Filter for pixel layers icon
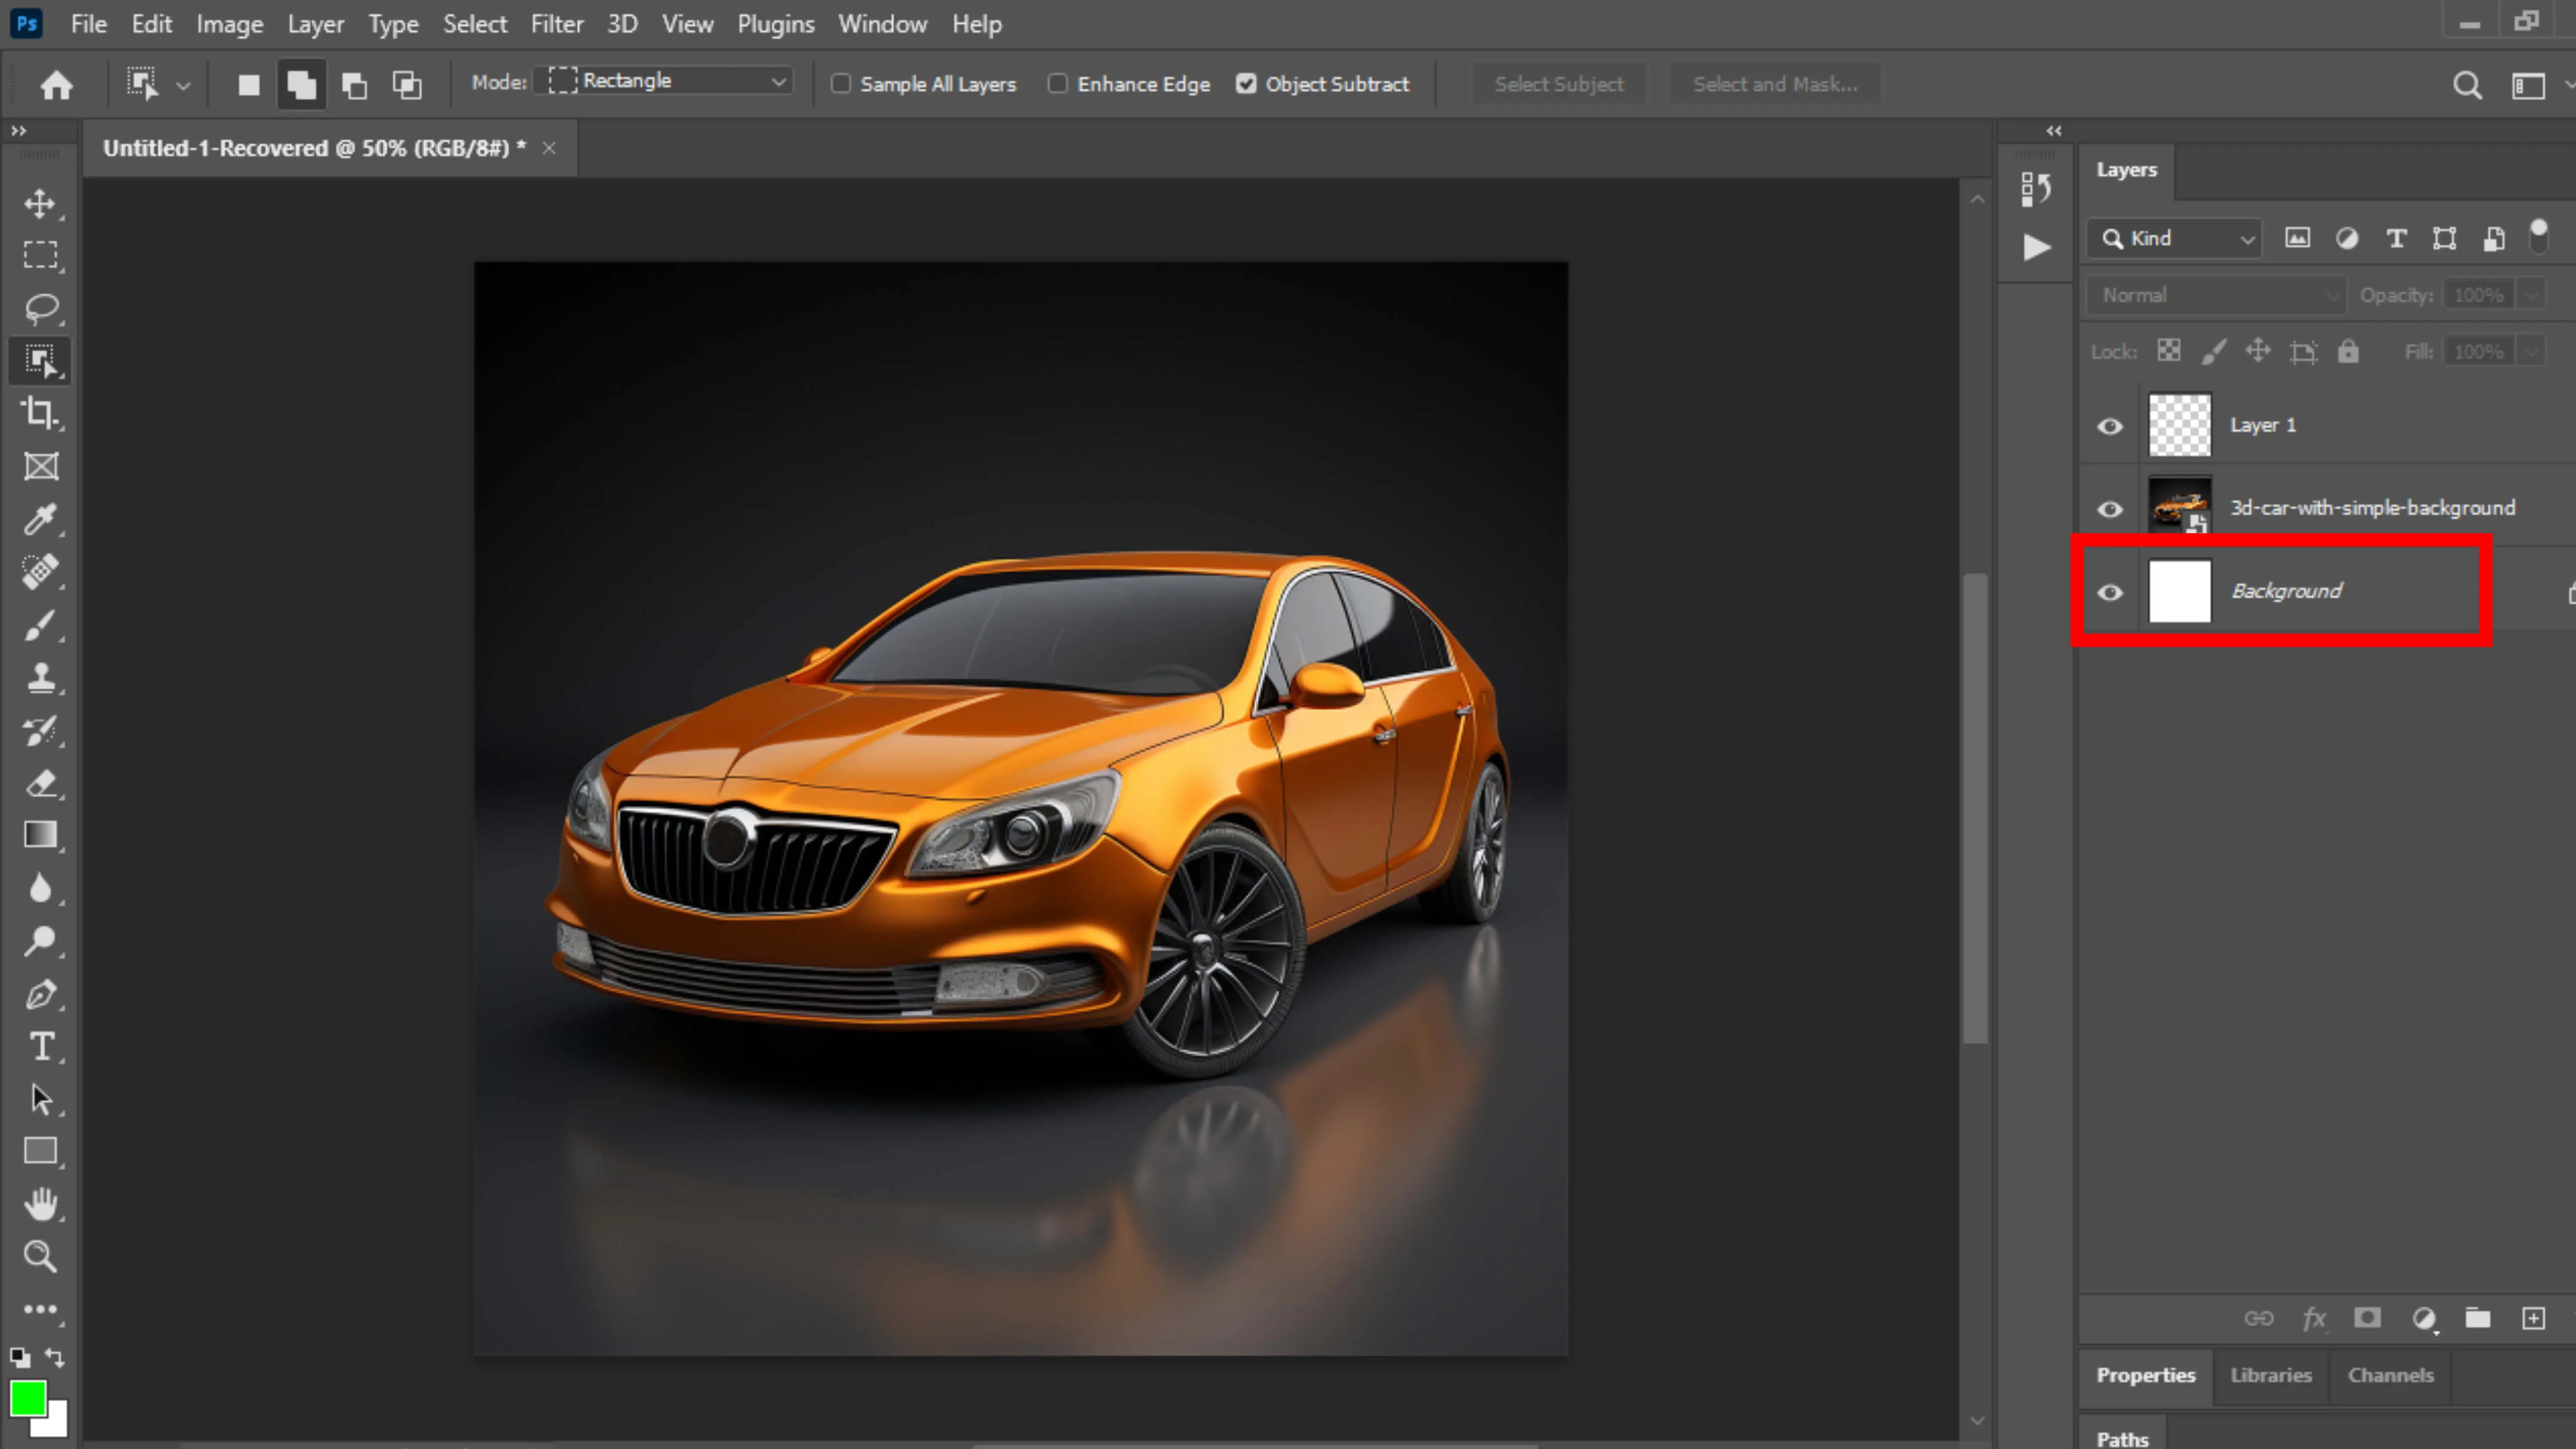The height and width of the screenshot is (1449, 2576). [2297, 238]
